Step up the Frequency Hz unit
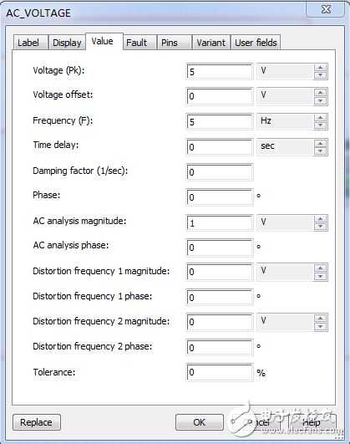This screenshot has width=350, height=444. (x=320, y=118)
